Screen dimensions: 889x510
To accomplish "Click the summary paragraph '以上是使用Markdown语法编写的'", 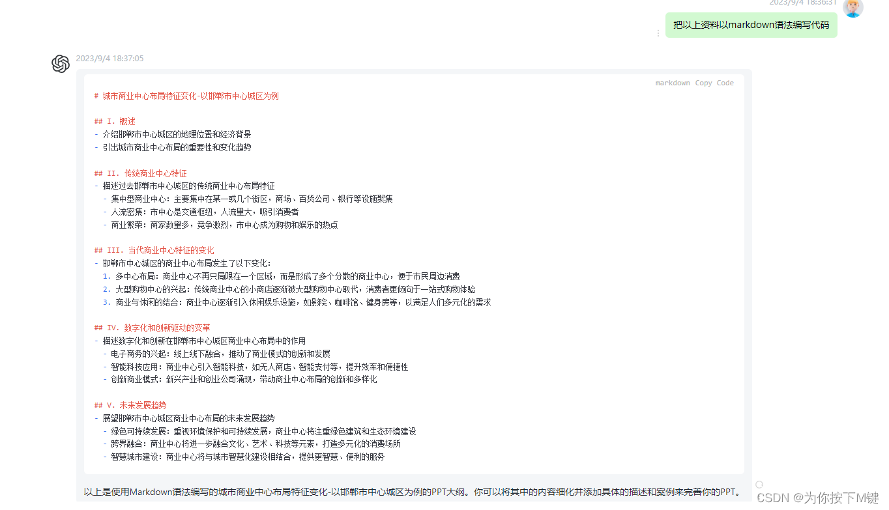I will 412,492.
